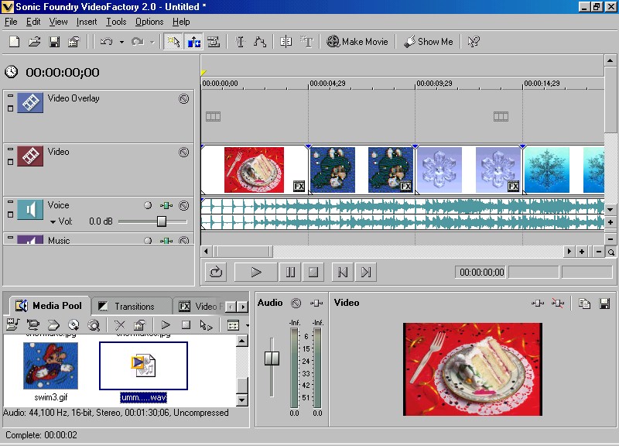The height and width of the screenshot is (446, 619).
Task: Select the selection edit tool icon
Action: coord(240,42)
